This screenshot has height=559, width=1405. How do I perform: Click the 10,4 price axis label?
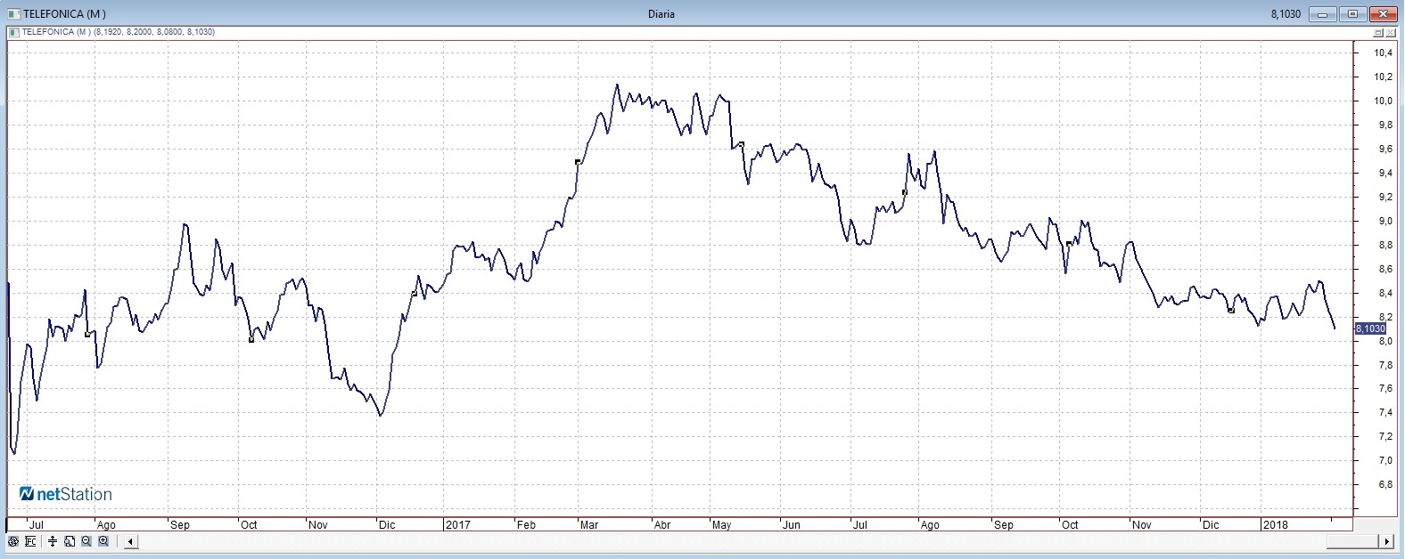pyautogui.click(x=1384, y=53)
